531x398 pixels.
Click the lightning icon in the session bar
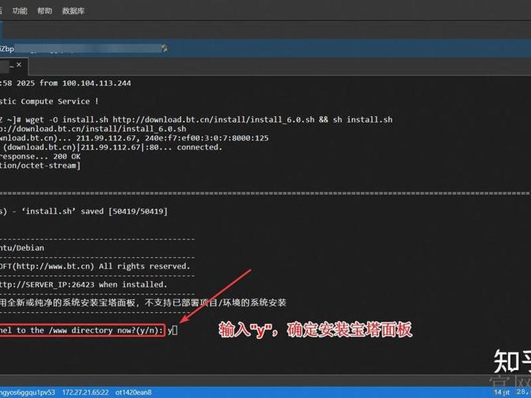pos(165,48)
